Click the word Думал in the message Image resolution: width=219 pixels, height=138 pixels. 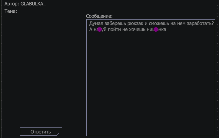[96, 24]
